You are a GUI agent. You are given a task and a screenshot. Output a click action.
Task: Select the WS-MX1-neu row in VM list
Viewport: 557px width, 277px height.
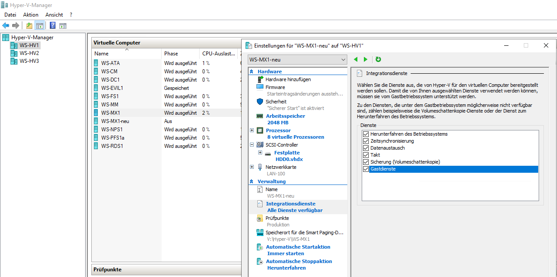tap(166, 121)
